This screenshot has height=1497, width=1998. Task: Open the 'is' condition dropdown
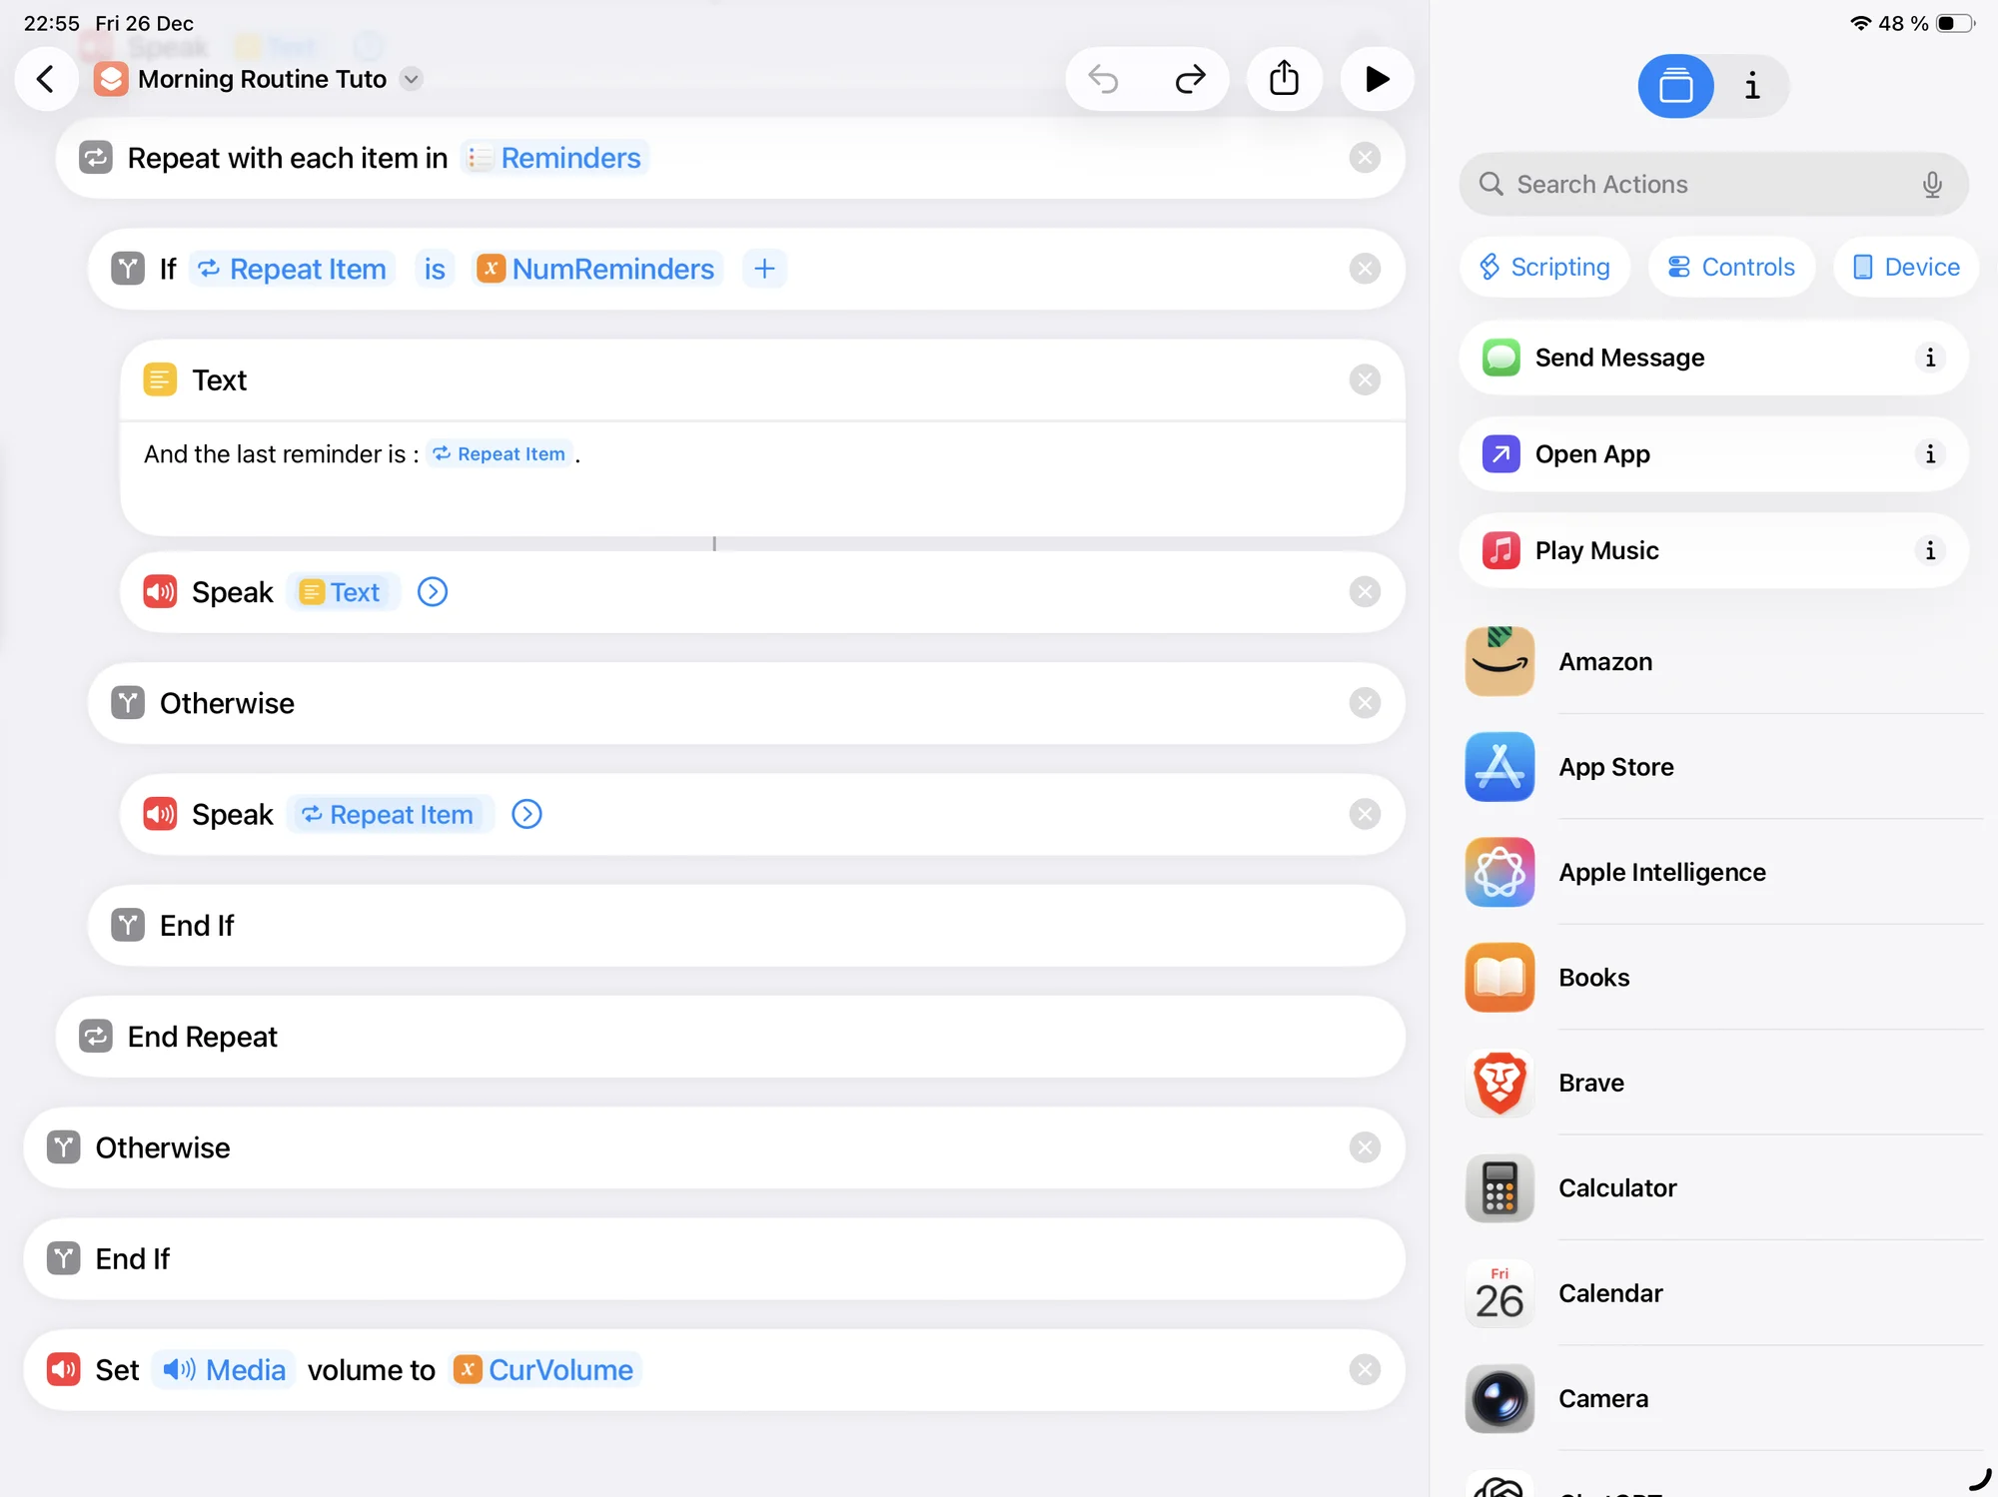(x=434, y=269)
